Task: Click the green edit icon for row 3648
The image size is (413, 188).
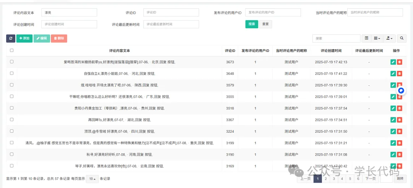Action: [x=393, y=74]
